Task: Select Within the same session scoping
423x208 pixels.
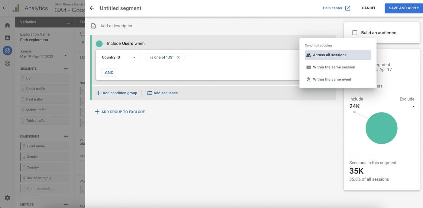Action: pyautogui.click(x=334, y=67)
